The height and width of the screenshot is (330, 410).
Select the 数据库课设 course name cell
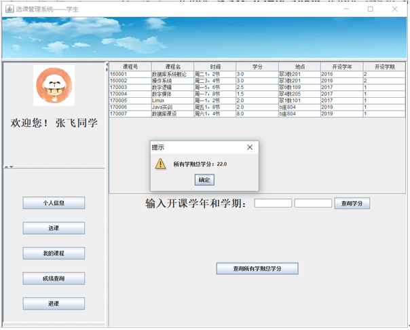172,114
